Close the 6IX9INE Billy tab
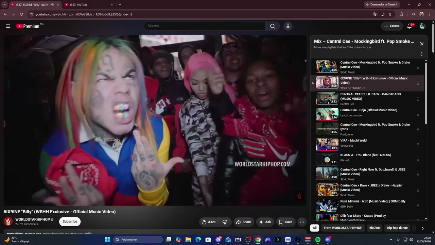The height and width of the screenshot is (245, 435). tap(58, 4)
